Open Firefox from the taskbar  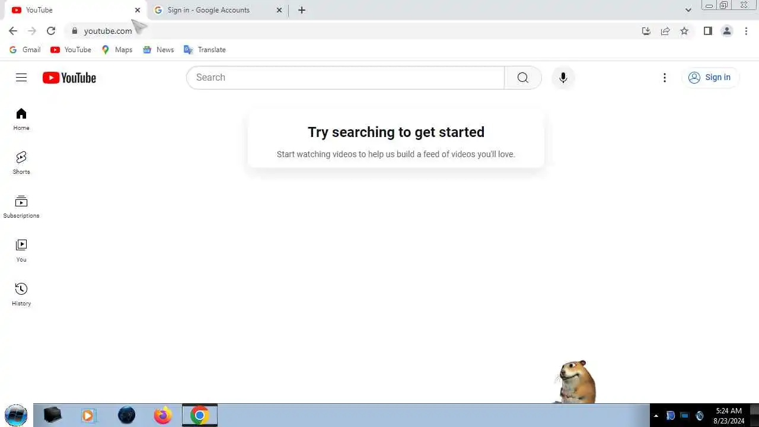pos(162,415)
